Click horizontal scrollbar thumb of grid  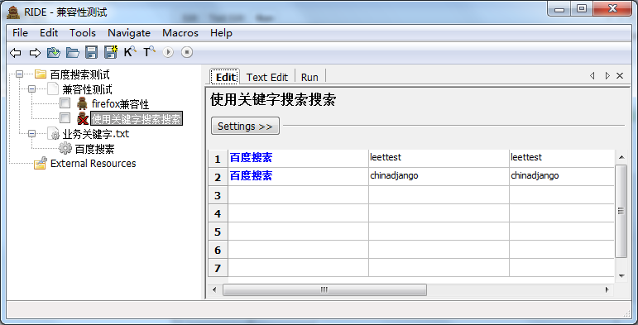click(x=324, y=289)
